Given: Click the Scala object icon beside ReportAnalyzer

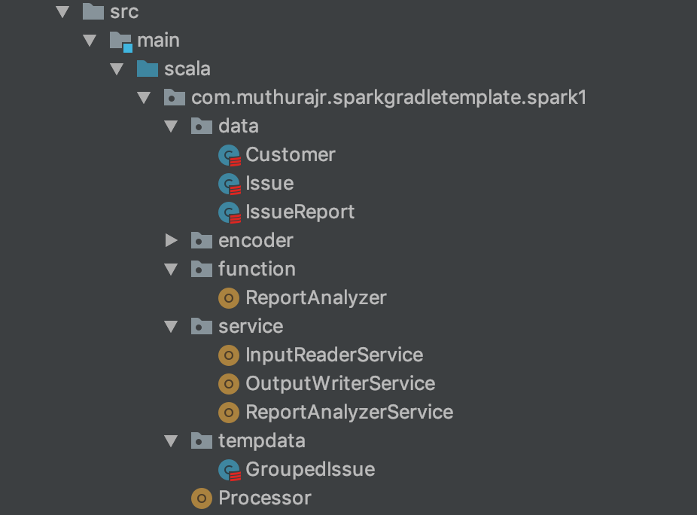Looking at the screenshot, I should click(x=228, y=297).
